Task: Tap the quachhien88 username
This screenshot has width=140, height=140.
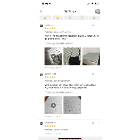Action: click(50, 74)
